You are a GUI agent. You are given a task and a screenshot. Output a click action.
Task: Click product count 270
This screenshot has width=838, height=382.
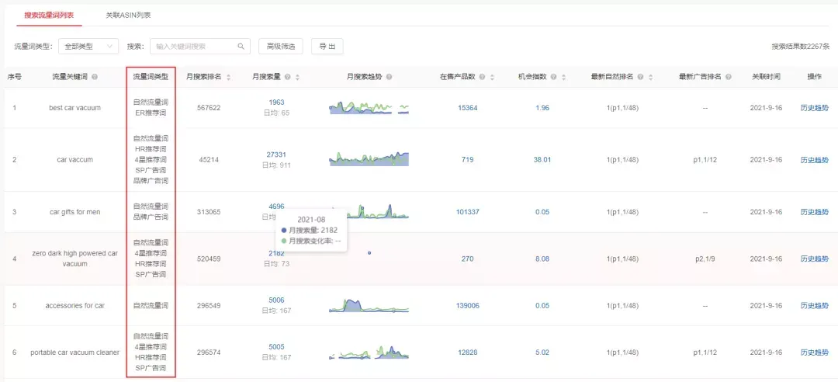coord(468,259)
